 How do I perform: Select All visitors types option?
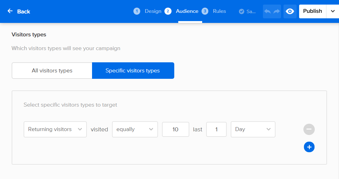(52, 71)
